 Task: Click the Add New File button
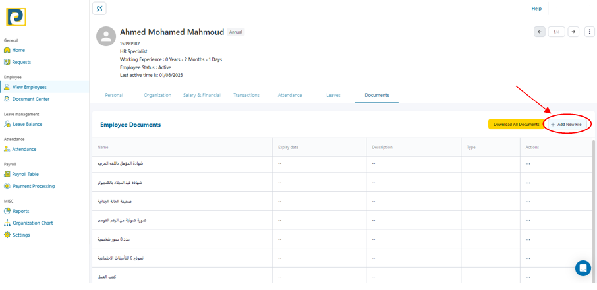(x=567, y=124)
